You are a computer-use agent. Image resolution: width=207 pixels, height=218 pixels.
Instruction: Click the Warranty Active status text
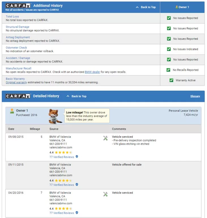pyautogui.click(x=185, y=80)
